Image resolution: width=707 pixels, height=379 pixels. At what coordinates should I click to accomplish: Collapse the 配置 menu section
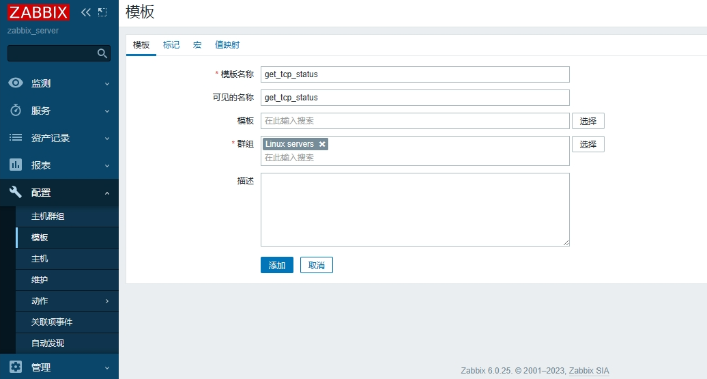(x=106, y=193)
